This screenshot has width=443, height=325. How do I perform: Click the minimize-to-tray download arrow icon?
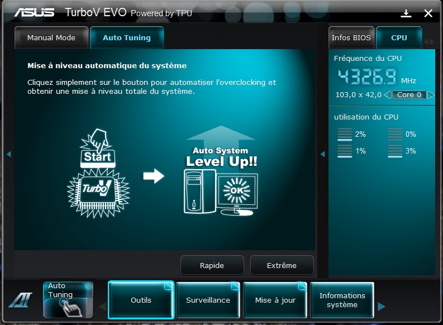tap(406, 13)
